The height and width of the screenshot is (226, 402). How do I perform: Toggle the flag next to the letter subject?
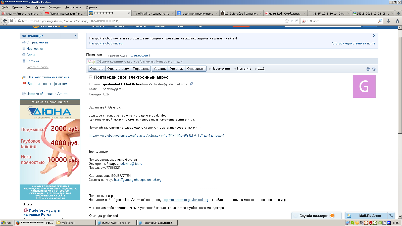[91, 77]
